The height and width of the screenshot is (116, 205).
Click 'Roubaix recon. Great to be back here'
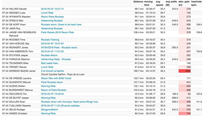61,25
